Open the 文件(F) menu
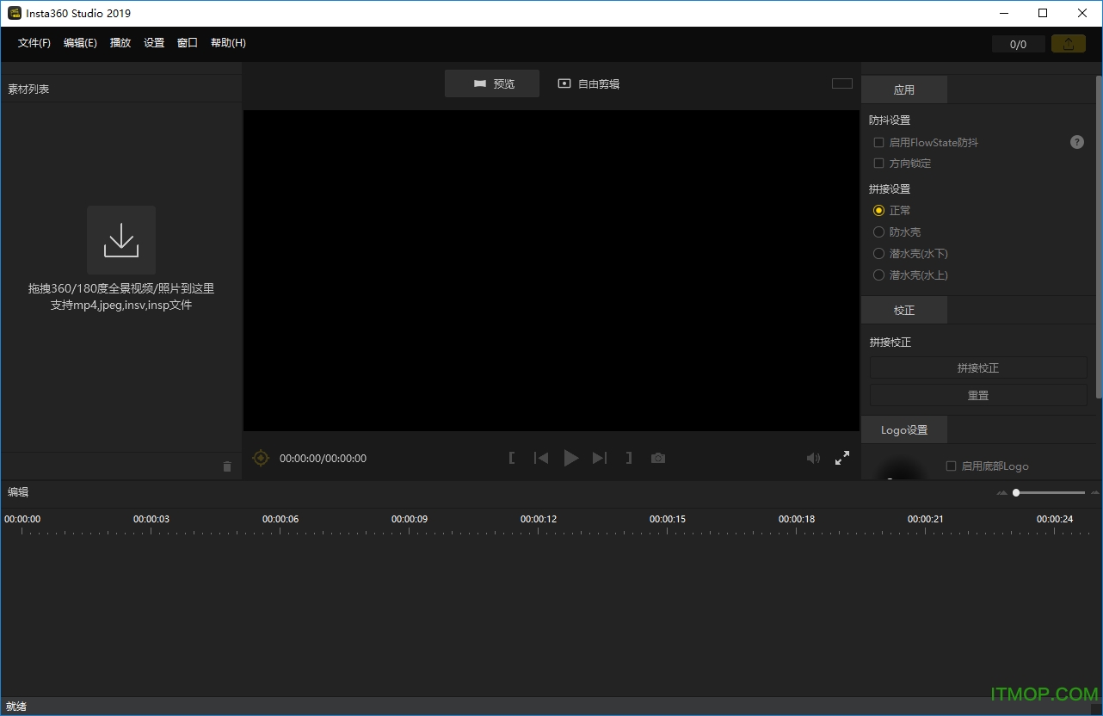 point(34,42)
